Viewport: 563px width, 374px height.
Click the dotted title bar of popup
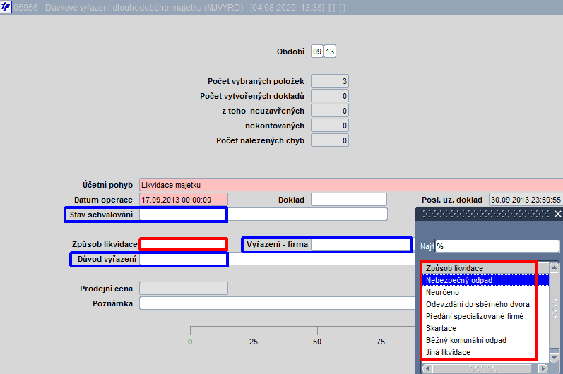(x=485, y=214)
